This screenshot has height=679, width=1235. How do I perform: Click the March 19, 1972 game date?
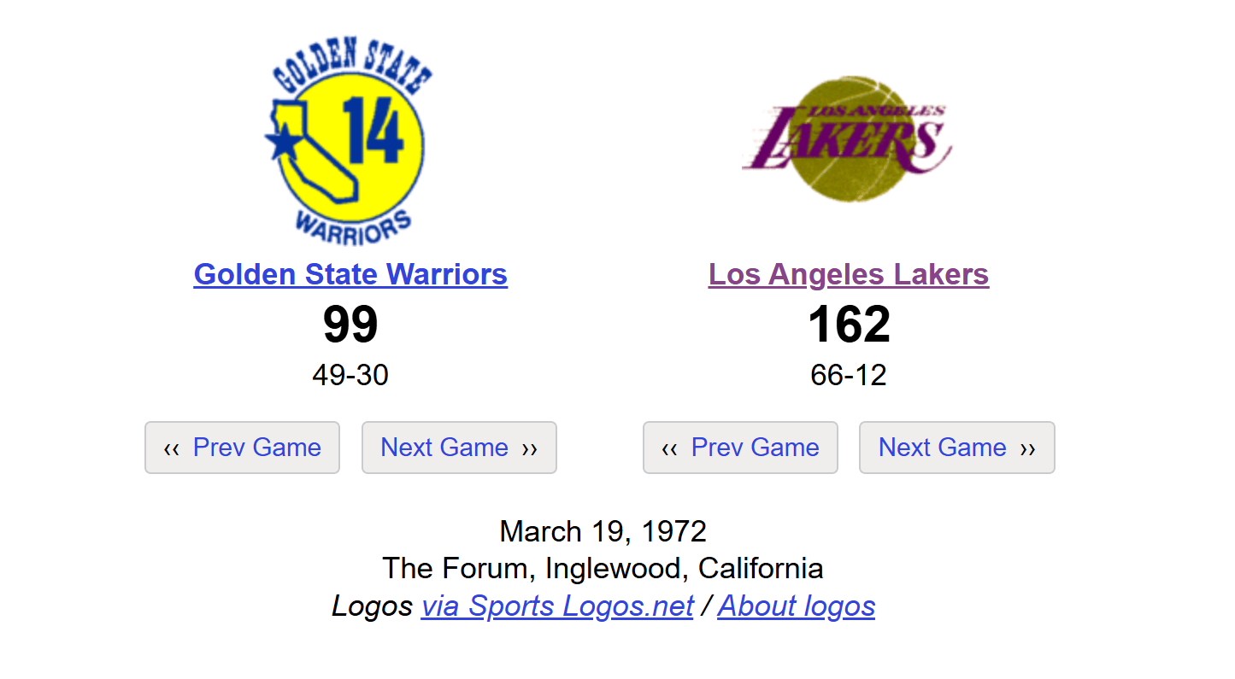(603, 531)
